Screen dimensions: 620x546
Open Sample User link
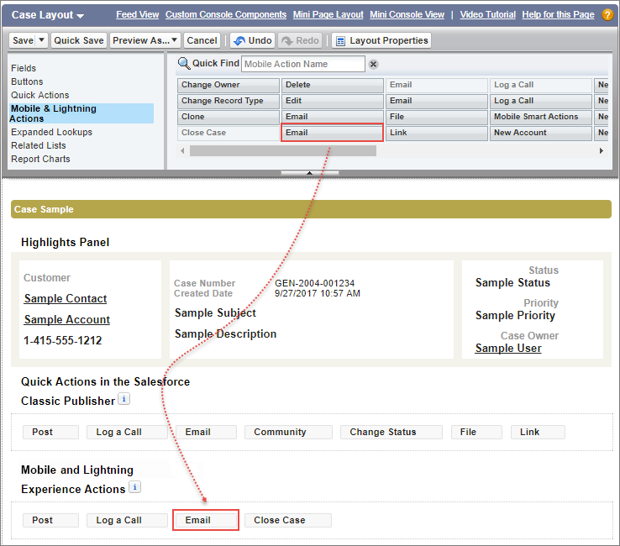[508, 348]
